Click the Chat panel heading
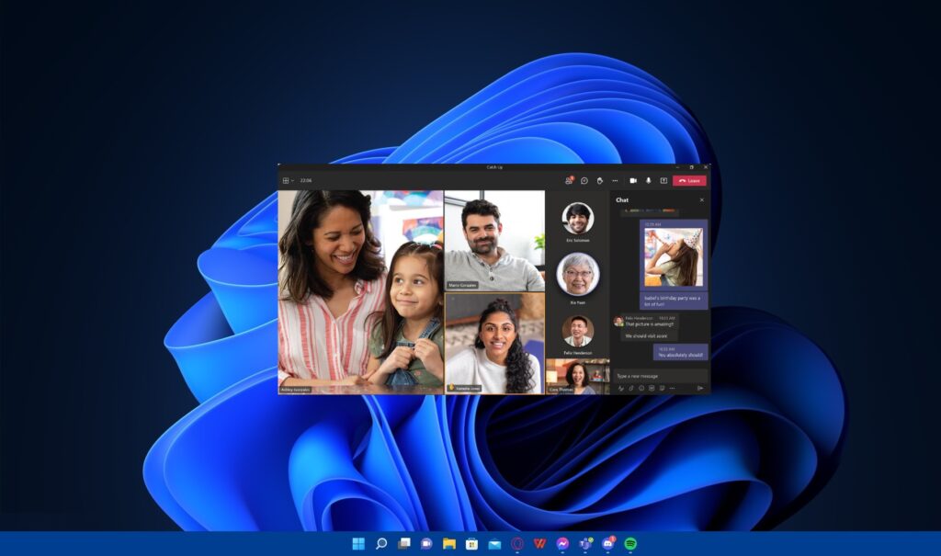Screen dimensions: 941x556 click(622, 200)
